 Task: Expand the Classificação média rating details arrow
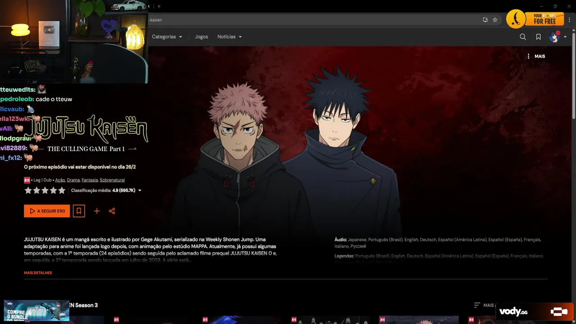pos(139,191)
